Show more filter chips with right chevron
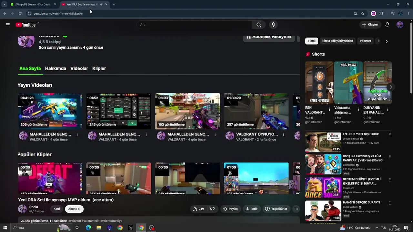 387,41
